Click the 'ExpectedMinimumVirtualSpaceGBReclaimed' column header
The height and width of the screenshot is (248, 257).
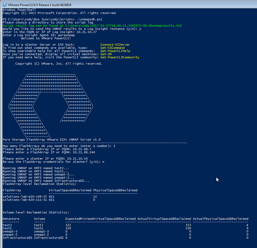[101, 219]
